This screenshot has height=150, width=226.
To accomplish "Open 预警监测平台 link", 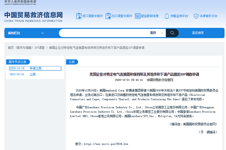I will coord(179,16).
